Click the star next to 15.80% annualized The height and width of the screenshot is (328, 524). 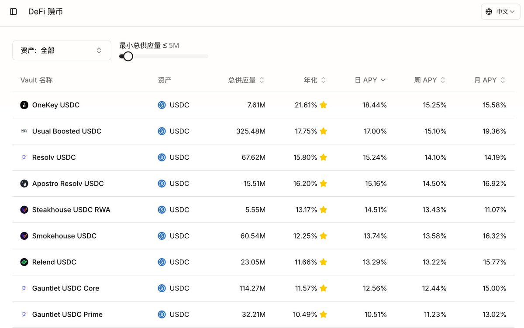click(x=324, y=157)
